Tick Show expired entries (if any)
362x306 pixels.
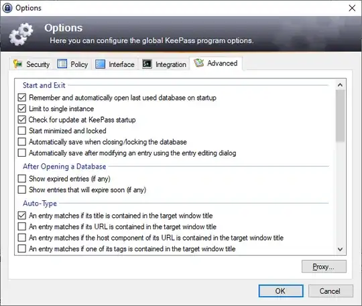pyautogui.click(x=22, y=179)
